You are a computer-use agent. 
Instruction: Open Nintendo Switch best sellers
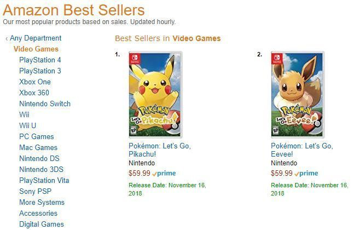tap(45, 104)
